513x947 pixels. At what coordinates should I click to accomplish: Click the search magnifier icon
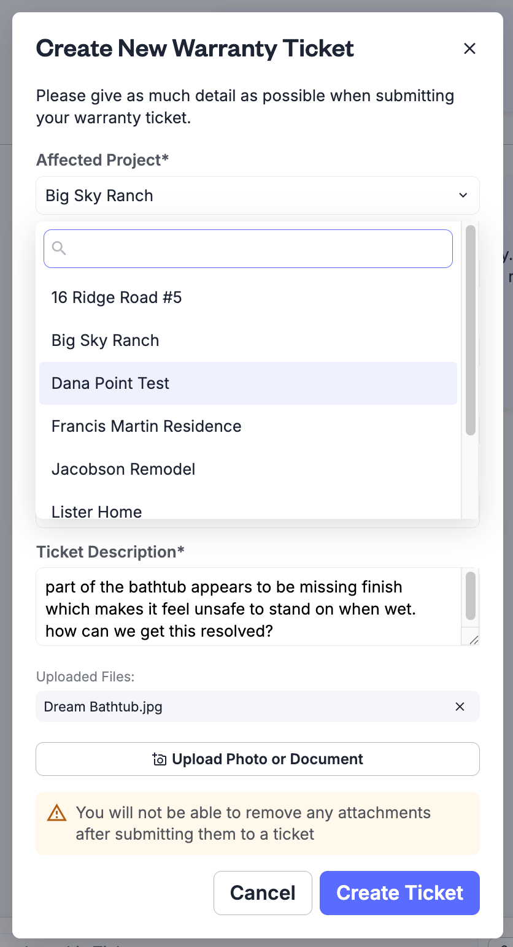click(x=59, y=248)
